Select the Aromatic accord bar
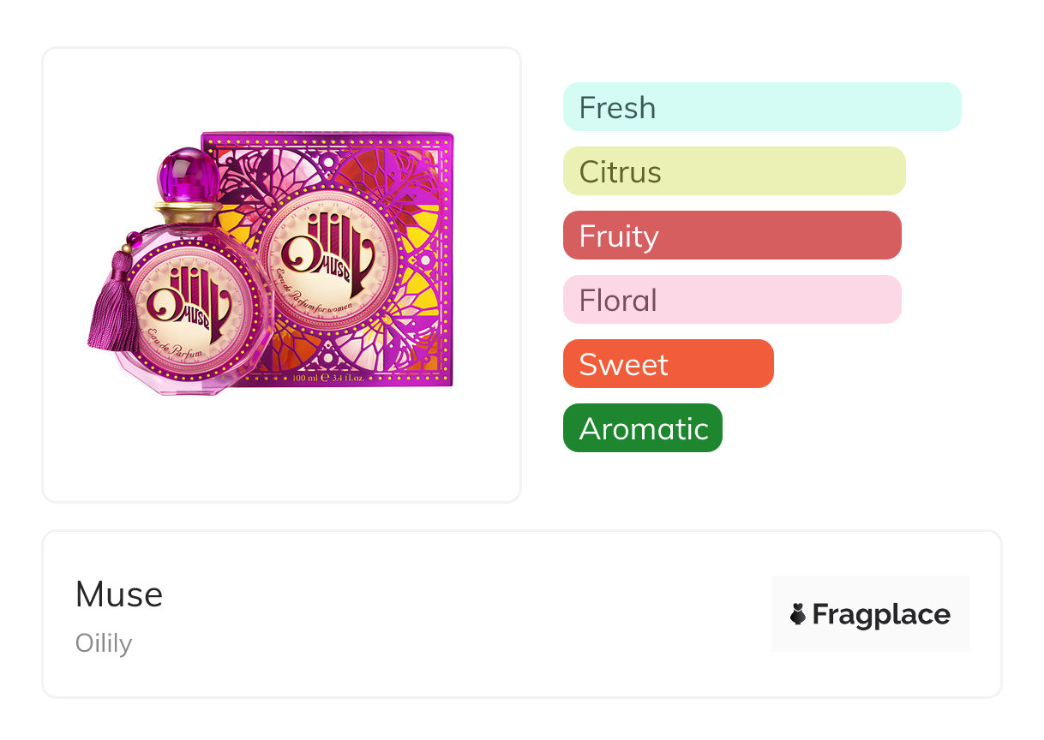 pyautogui.click(x=642, y=428)
